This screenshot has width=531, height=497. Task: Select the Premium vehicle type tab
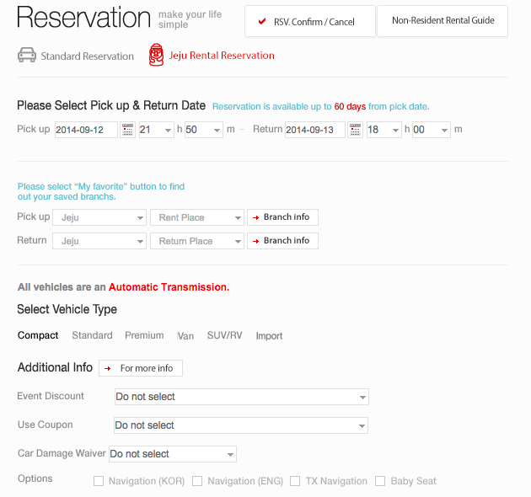(144, 335)
